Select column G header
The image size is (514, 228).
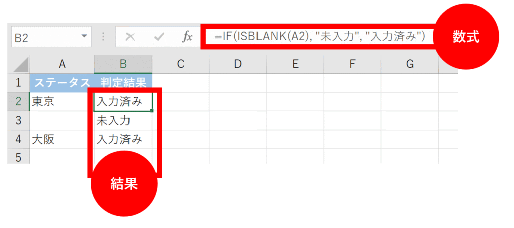(410, 64)
